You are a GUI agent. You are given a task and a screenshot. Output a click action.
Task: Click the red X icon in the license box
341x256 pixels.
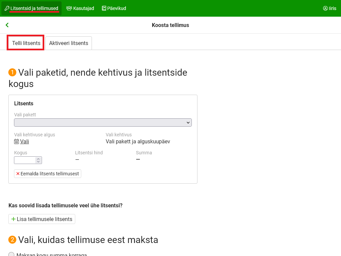[18, 174]
